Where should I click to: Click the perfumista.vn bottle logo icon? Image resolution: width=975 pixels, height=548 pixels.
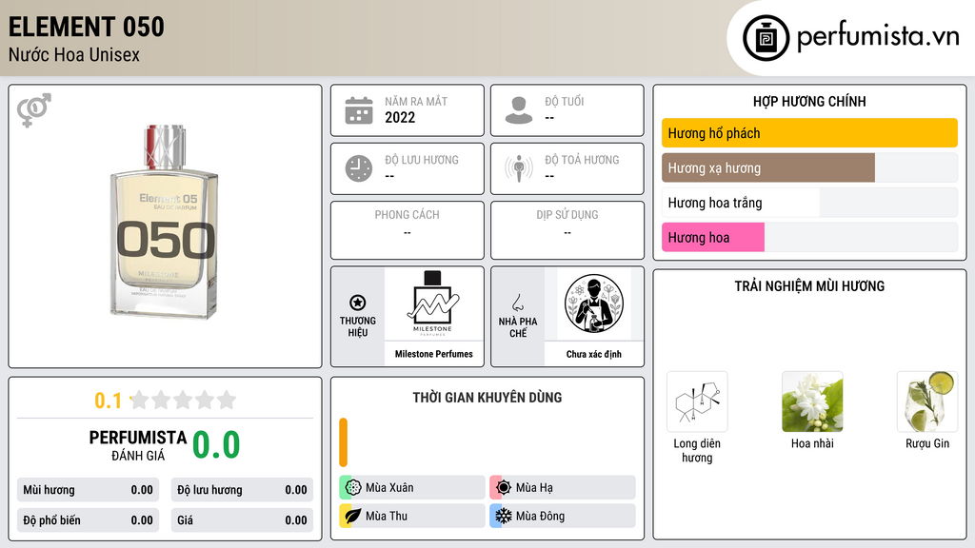pyautogui.click(x=766, y=38)
